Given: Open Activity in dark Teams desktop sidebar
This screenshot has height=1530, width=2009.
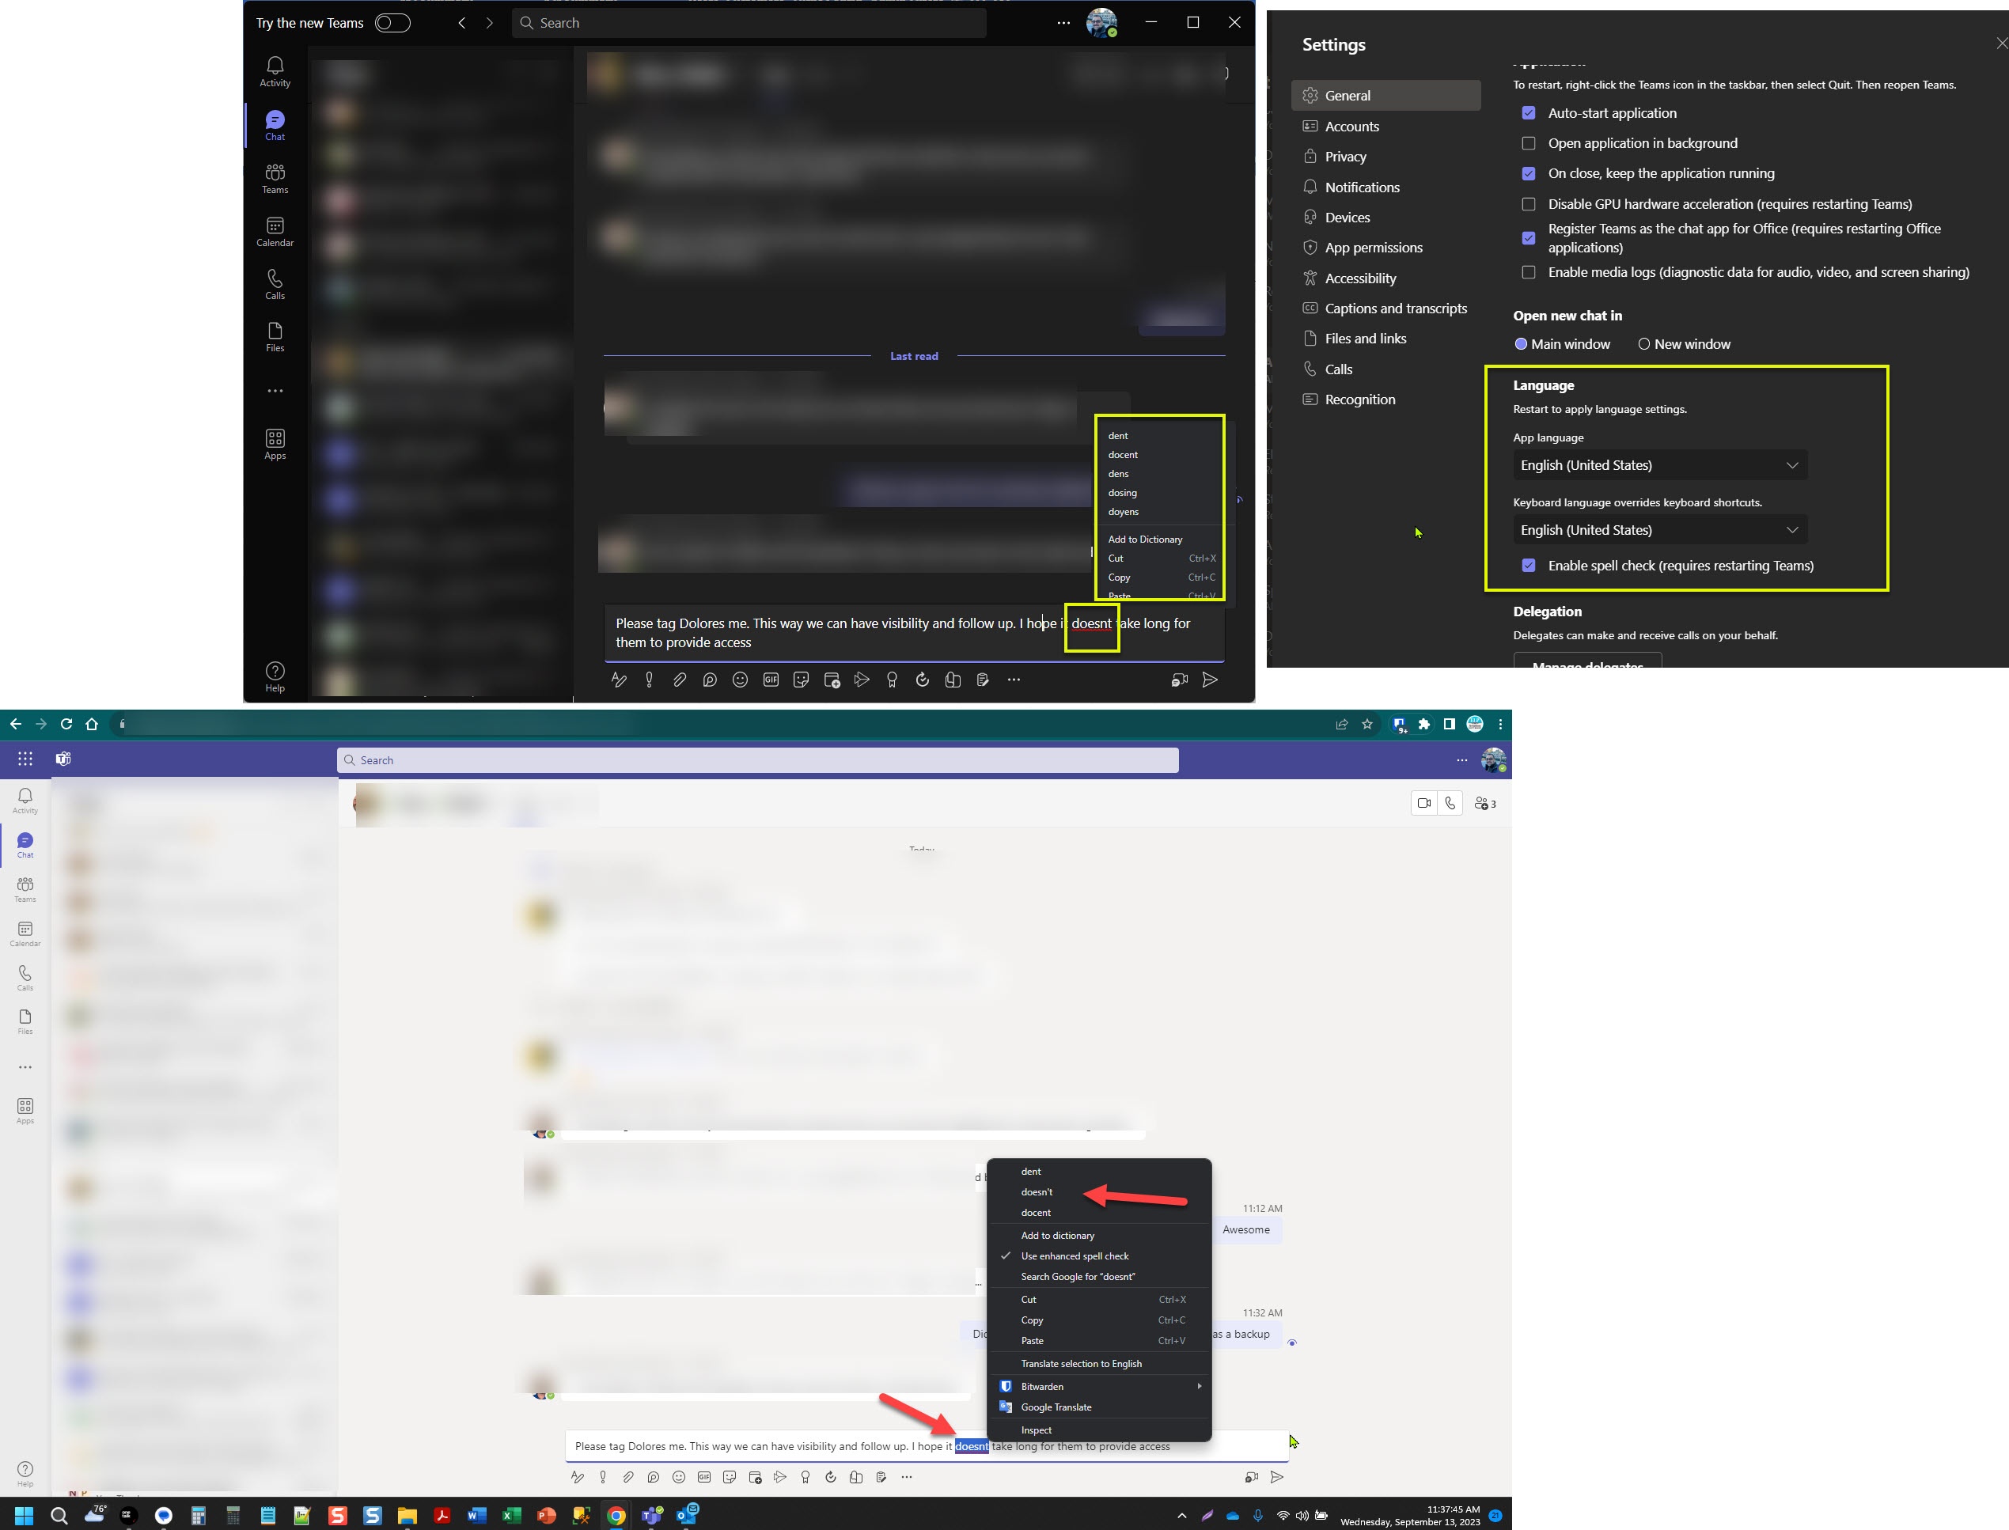Looking at the screenshot, I should point(275,72).
